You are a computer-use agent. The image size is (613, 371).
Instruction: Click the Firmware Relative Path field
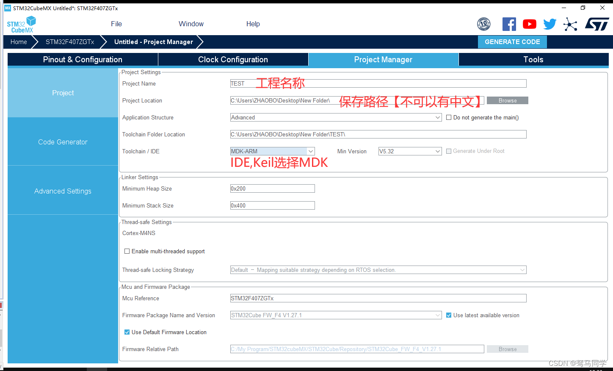coord(357,349)
